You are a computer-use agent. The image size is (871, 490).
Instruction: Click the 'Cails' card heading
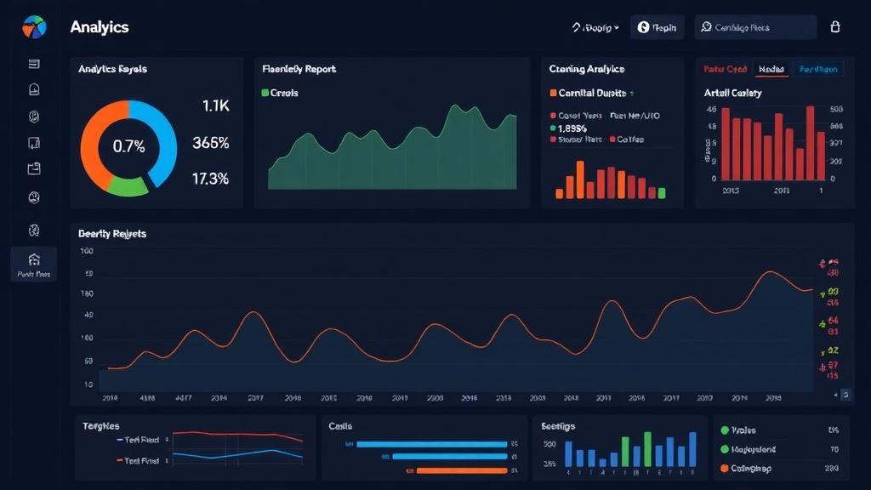340,426
